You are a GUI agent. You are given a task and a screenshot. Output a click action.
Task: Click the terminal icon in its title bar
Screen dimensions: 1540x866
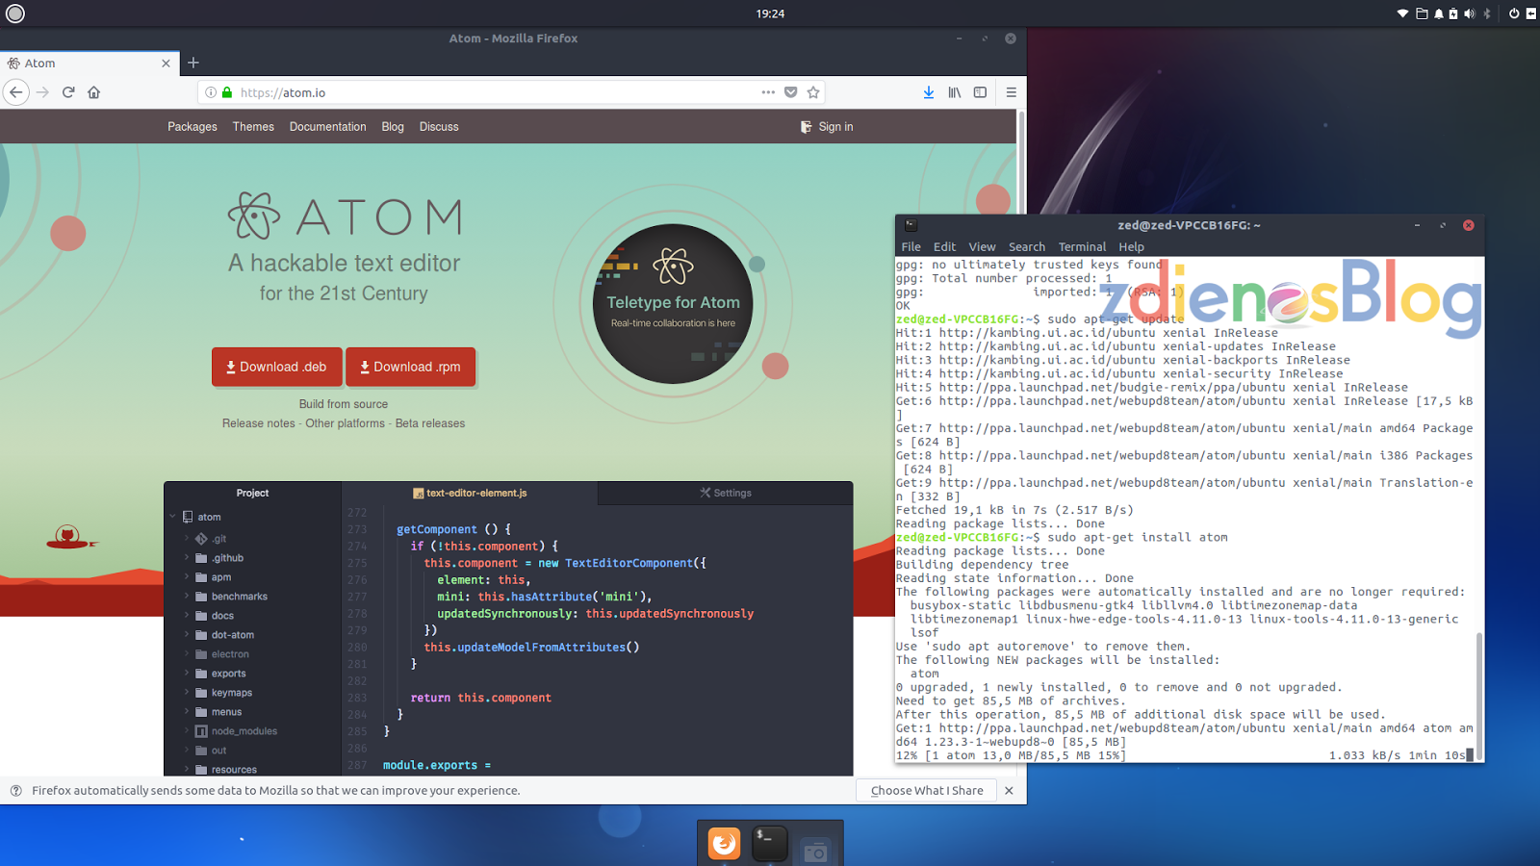[x=911, y=225]
